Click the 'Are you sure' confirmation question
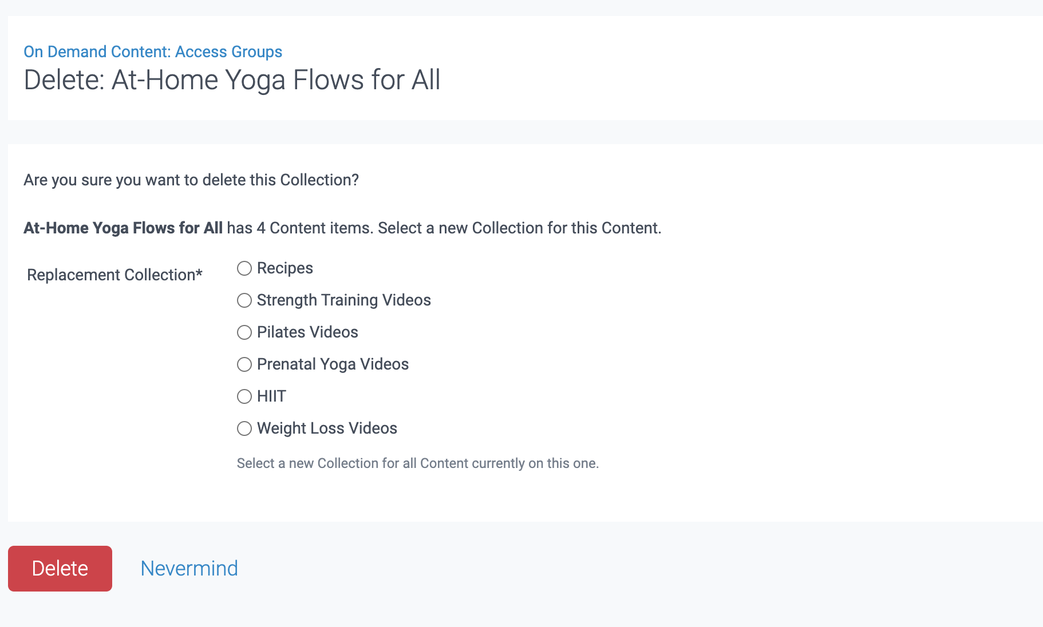1043x627 pixels. [191, 180]
